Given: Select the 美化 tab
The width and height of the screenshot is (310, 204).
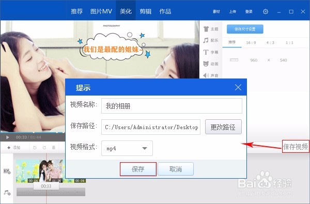Looking at the screenshot, I should [x=126, y=11].
